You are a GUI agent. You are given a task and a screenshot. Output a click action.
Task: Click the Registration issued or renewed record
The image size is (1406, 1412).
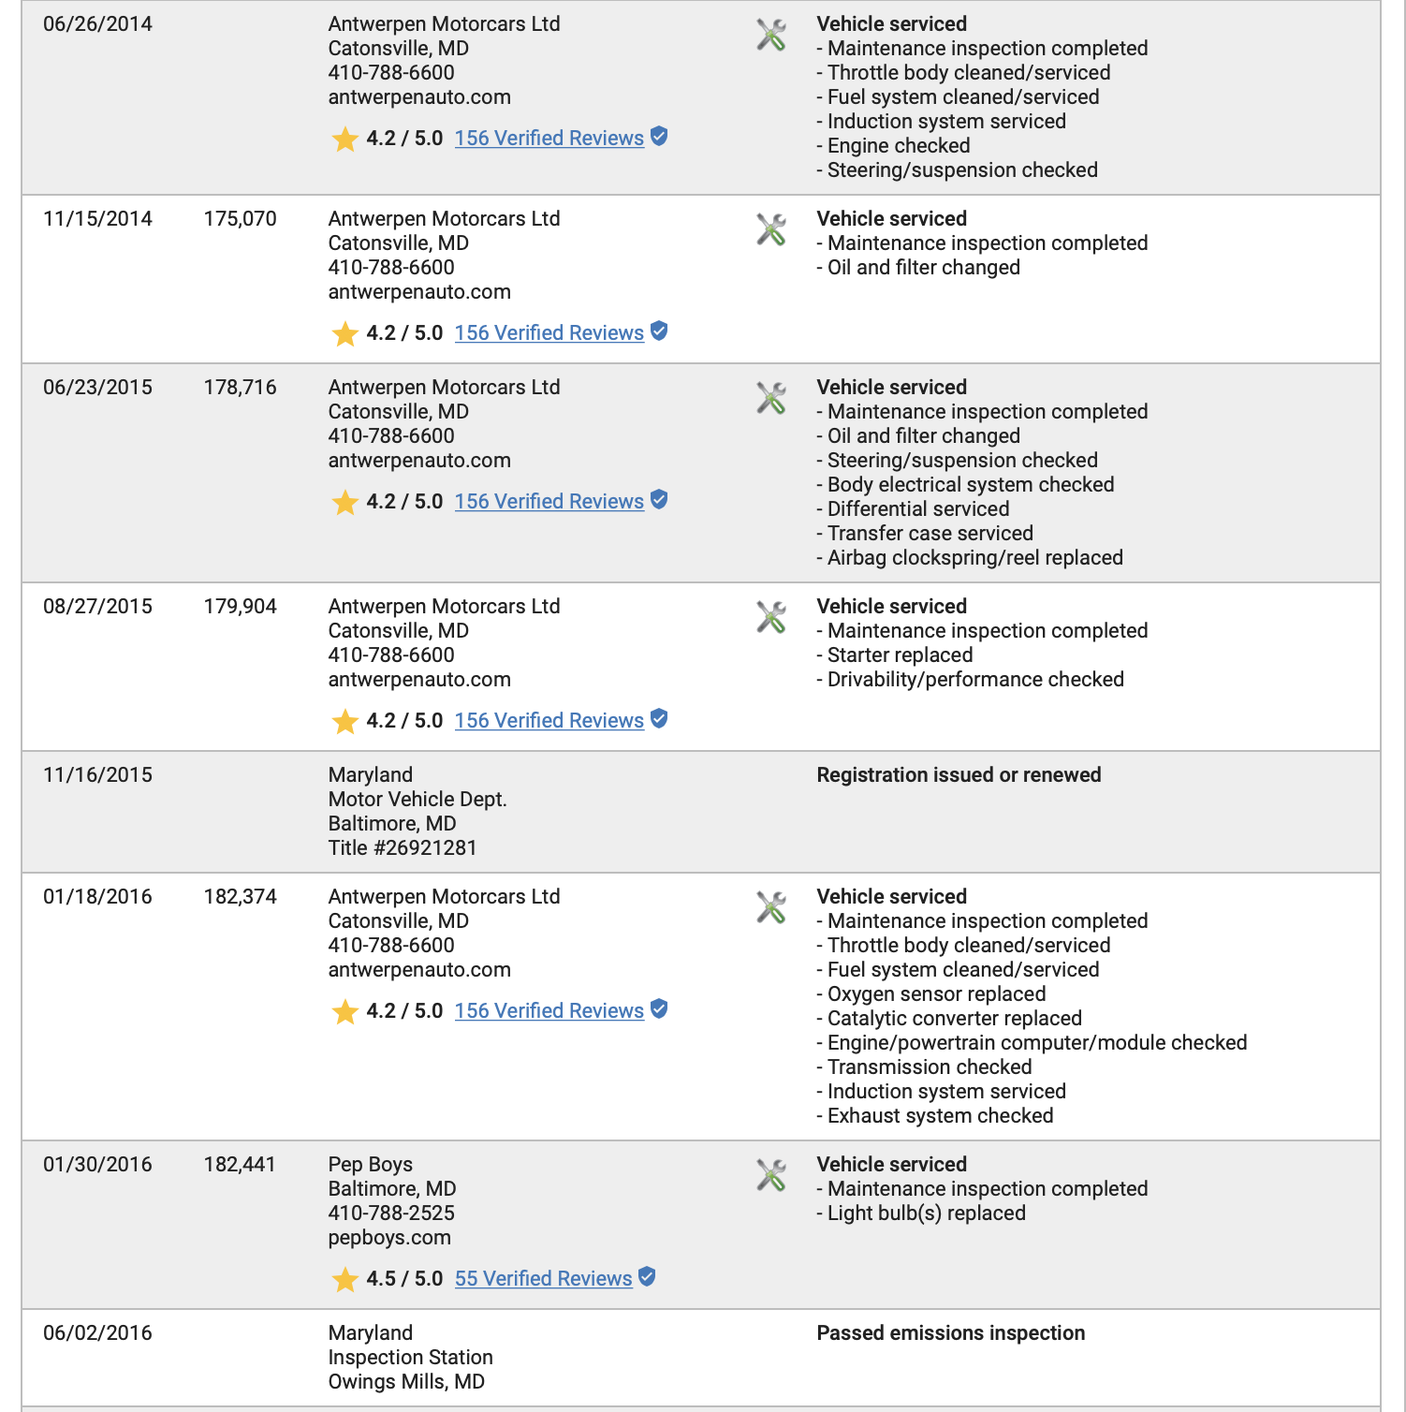coord(959,775)
